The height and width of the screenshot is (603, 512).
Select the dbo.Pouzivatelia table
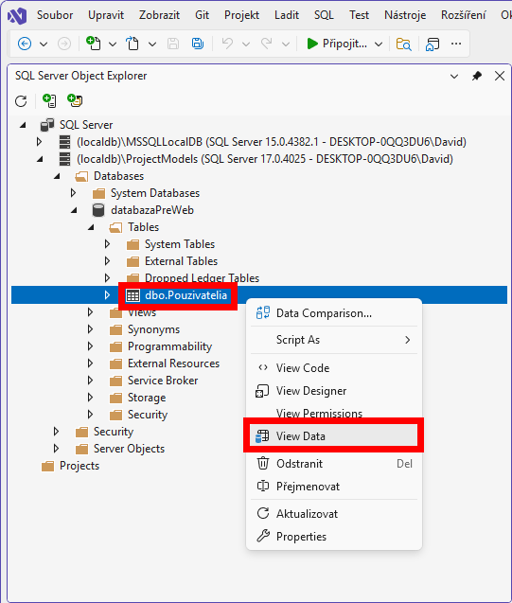(x=185, y=295)
